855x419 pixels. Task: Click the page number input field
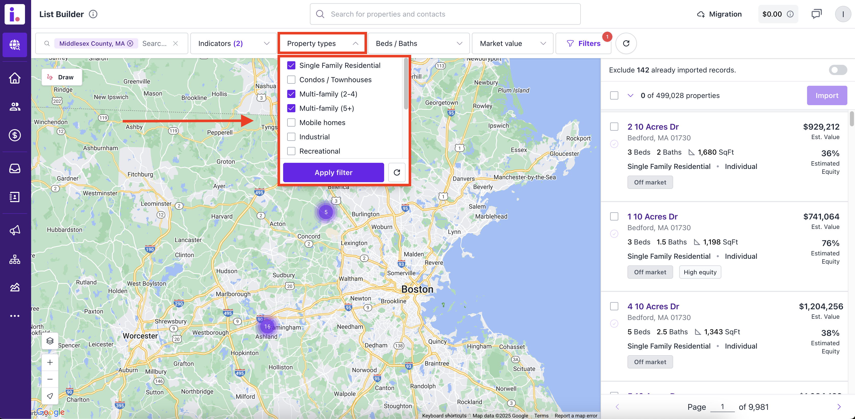tap(722, 407)
